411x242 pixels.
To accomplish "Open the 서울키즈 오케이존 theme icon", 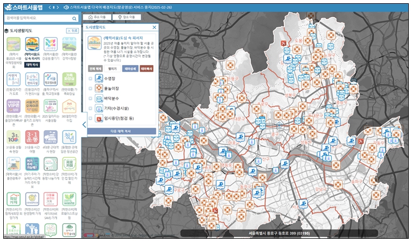I will [x=32, y=105].
